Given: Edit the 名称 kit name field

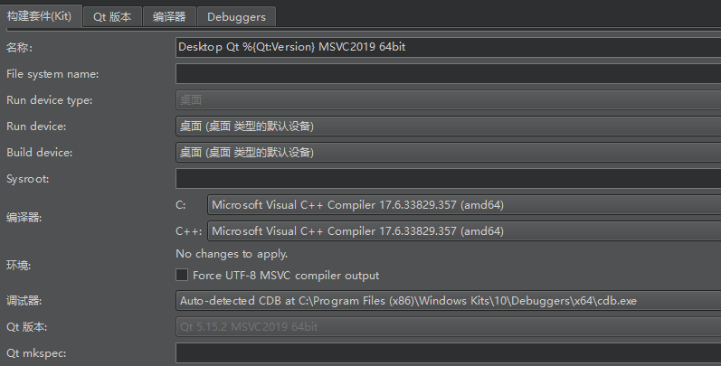Looking at the screenshot, I should click(x=449, y=47).
